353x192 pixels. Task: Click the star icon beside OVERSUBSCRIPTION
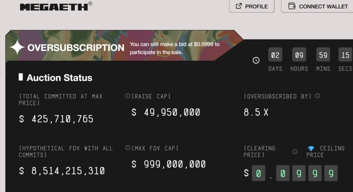[x=17, y=48]
